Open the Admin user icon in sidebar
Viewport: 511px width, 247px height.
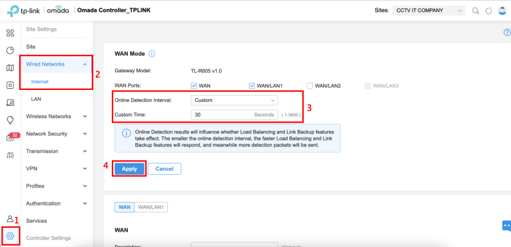(10, 219)
